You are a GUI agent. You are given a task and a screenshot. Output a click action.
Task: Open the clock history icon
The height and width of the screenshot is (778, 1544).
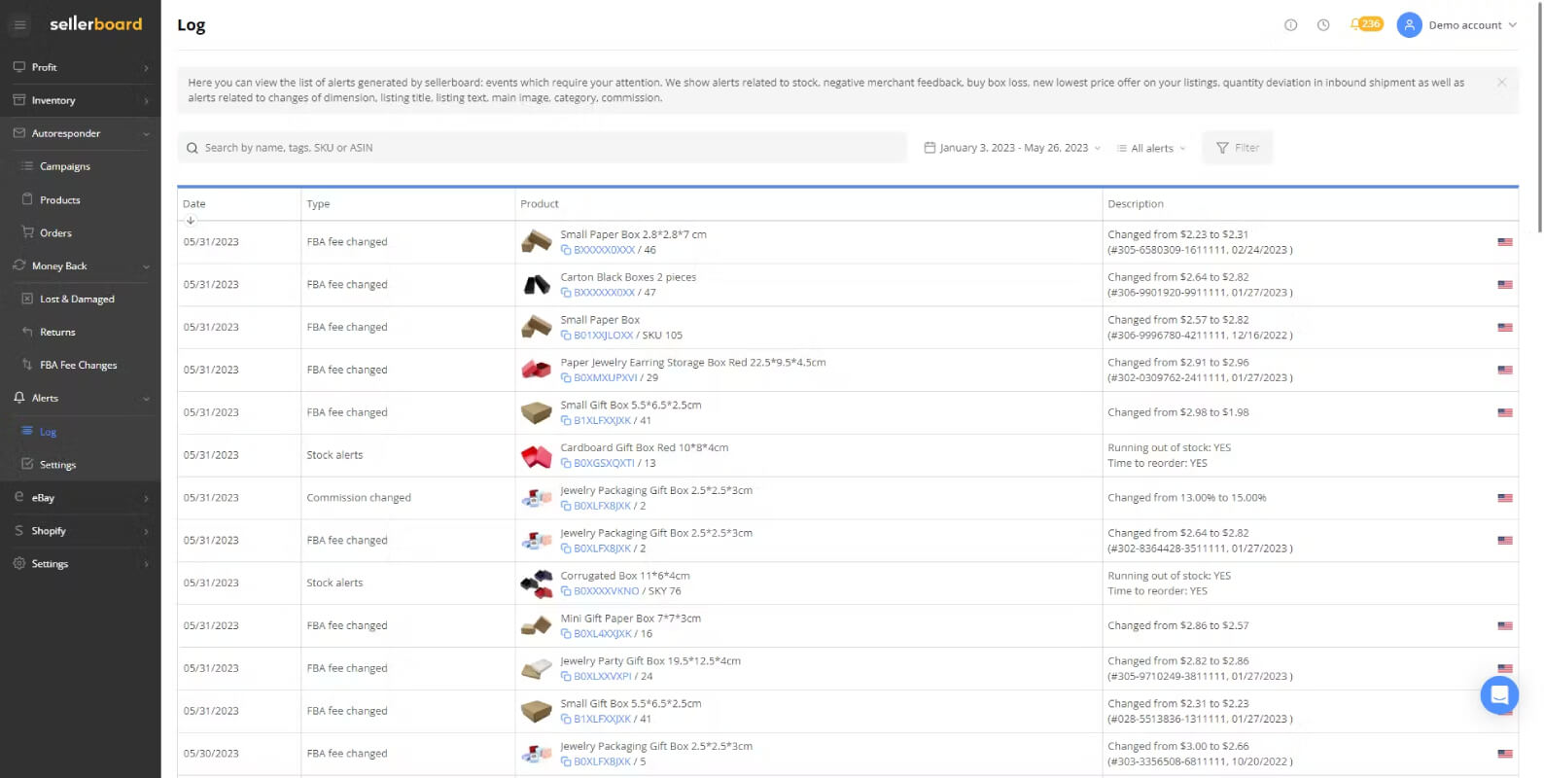pyautogui.click(x=1323, y=25)
